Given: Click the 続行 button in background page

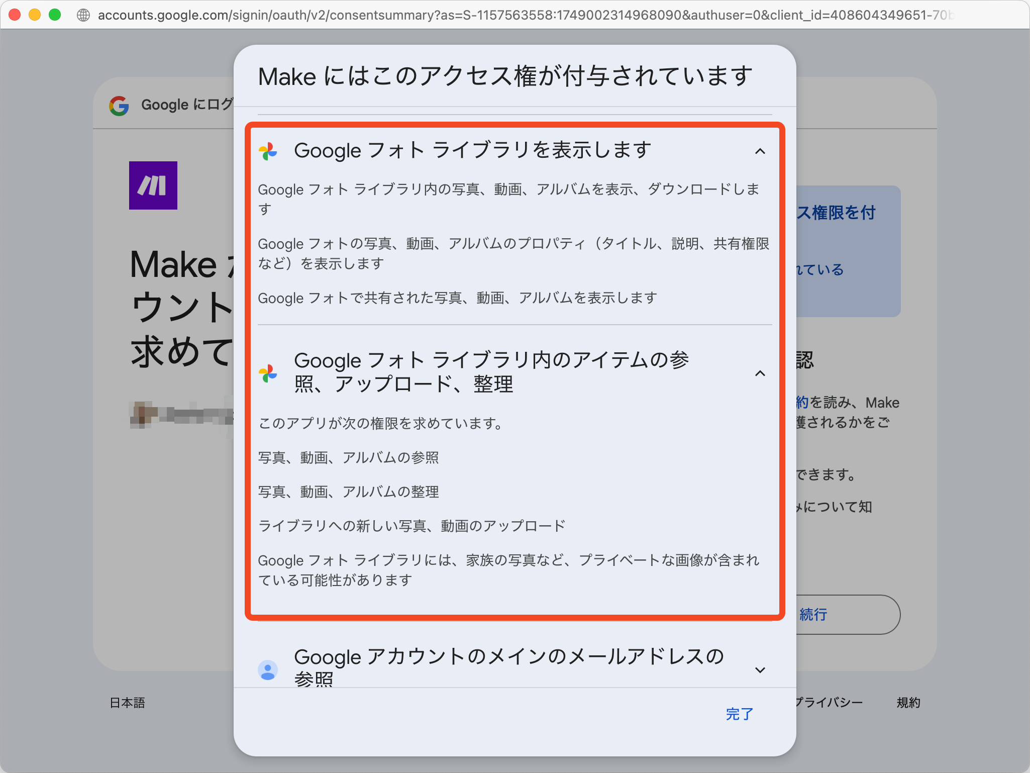Looking at the screenshot, I should point(848,615).
